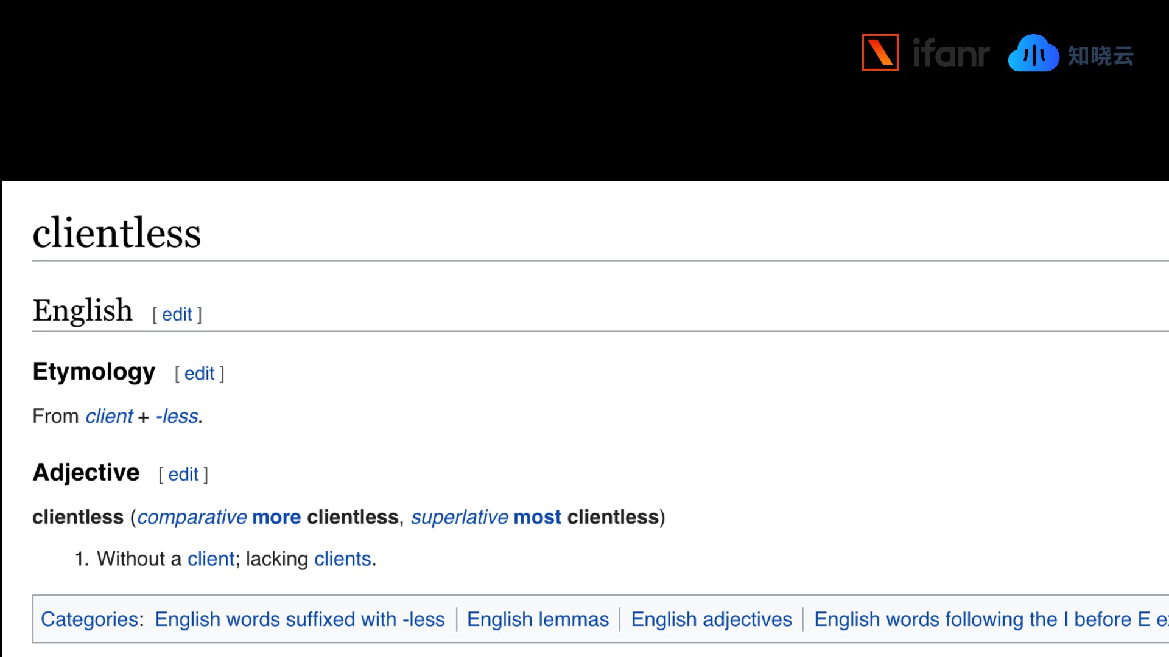Follow the 'superlative' link

pos(460,517)
